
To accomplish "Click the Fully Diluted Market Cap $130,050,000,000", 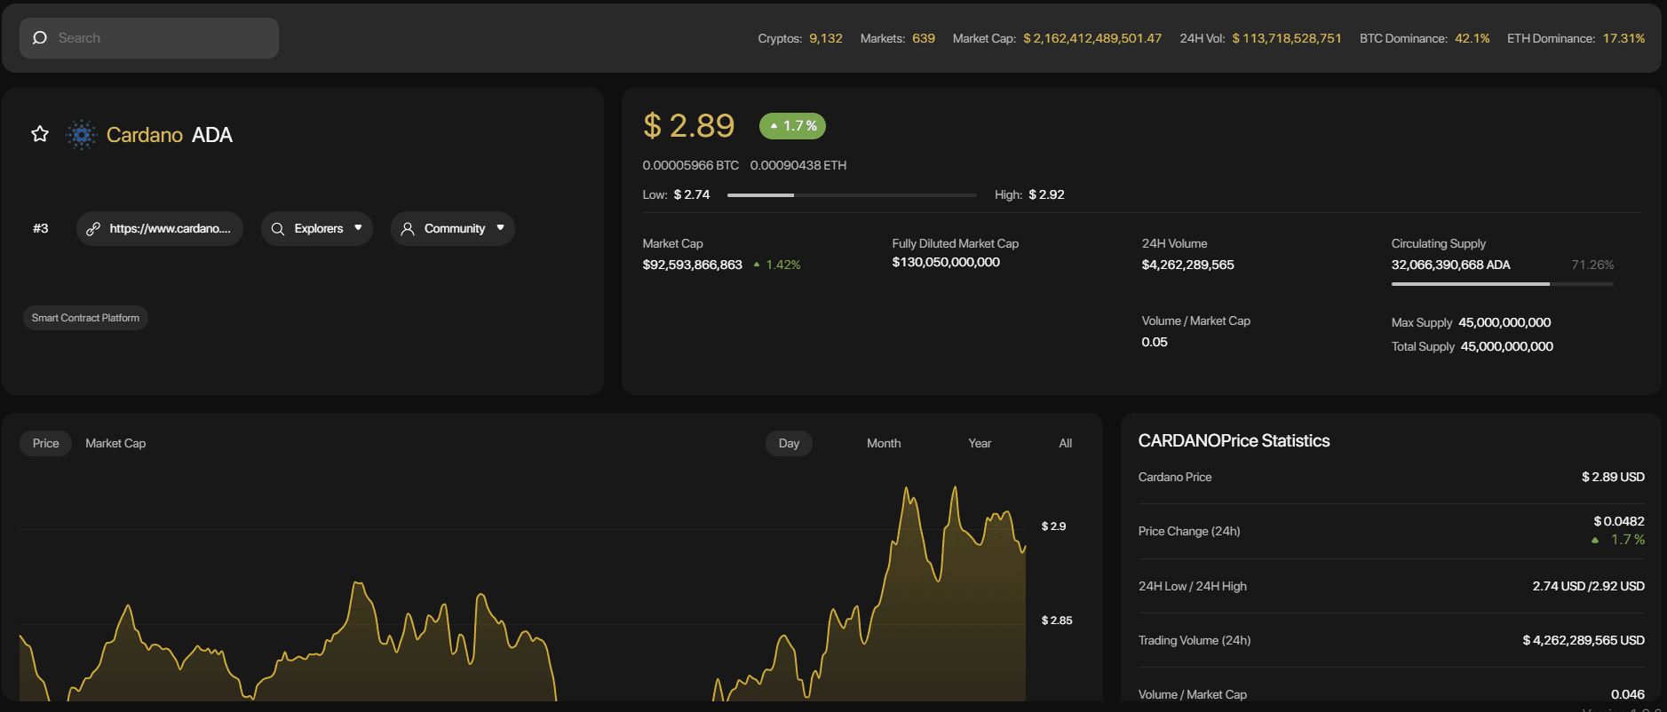I will pyautogui.click(x=946, y=262).
